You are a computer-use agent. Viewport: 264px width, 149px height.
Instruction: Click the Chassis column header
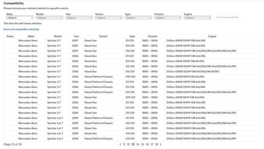152,36
